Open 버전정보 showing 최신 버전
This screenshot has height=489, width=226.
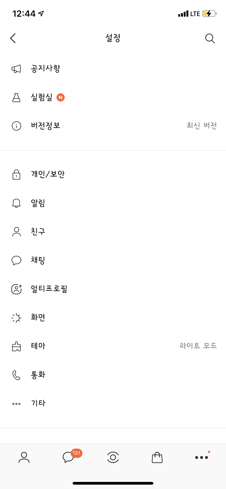(113, 126)
